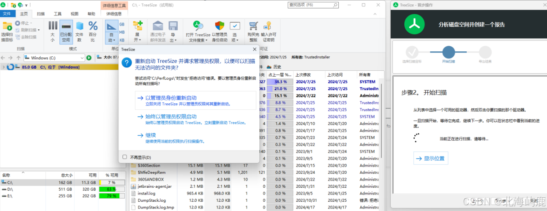Open the Windows (C:) path dropdown
Image resolution: width=547 pixels, height=211 pixels.
pyautogui.click(x=82, y=58)
